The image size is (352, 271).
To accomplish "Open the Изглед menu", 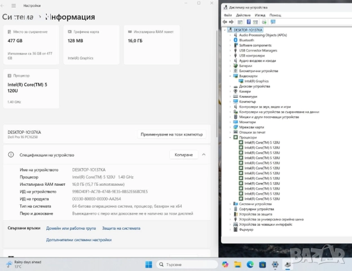I will (x=260, y=15).
